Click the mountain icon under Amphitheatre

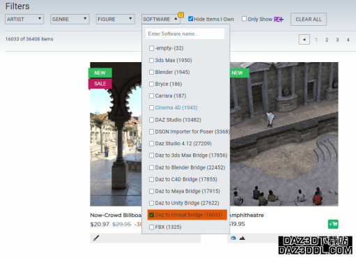[x=242, y=238]
